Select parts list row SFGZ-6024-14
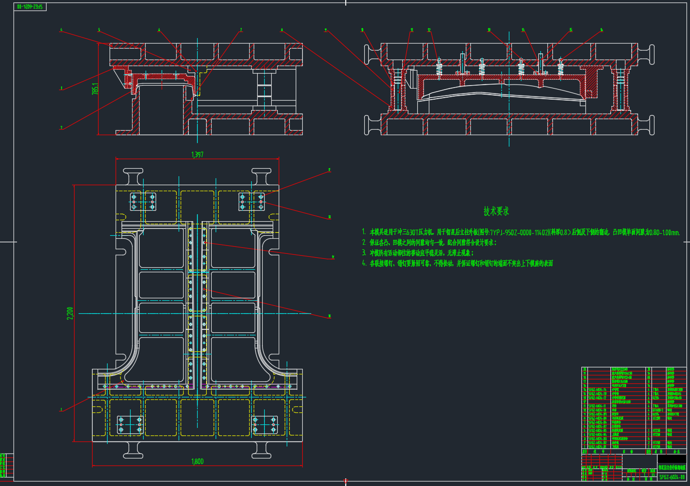The width and height of the screenshot is (690, 486). 597,389
